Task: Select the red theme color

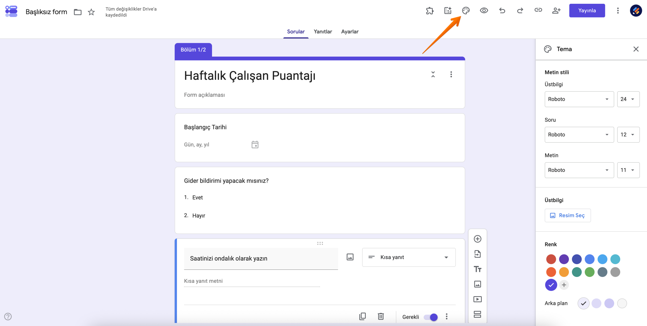Action: 551,259
